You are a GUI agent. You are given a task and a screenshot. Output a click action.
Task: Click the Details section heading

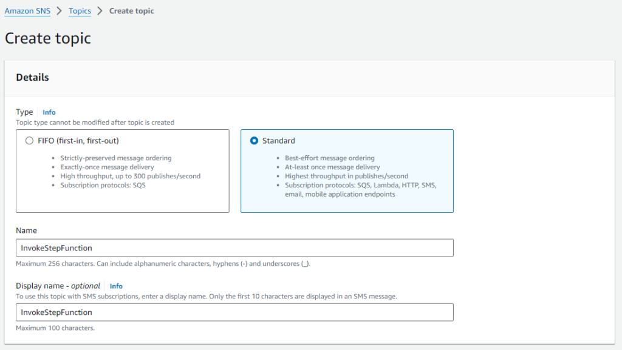click(x=32, y=77)
